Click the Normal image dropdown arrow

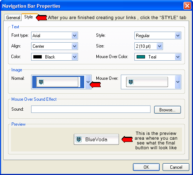click(88, 82)
